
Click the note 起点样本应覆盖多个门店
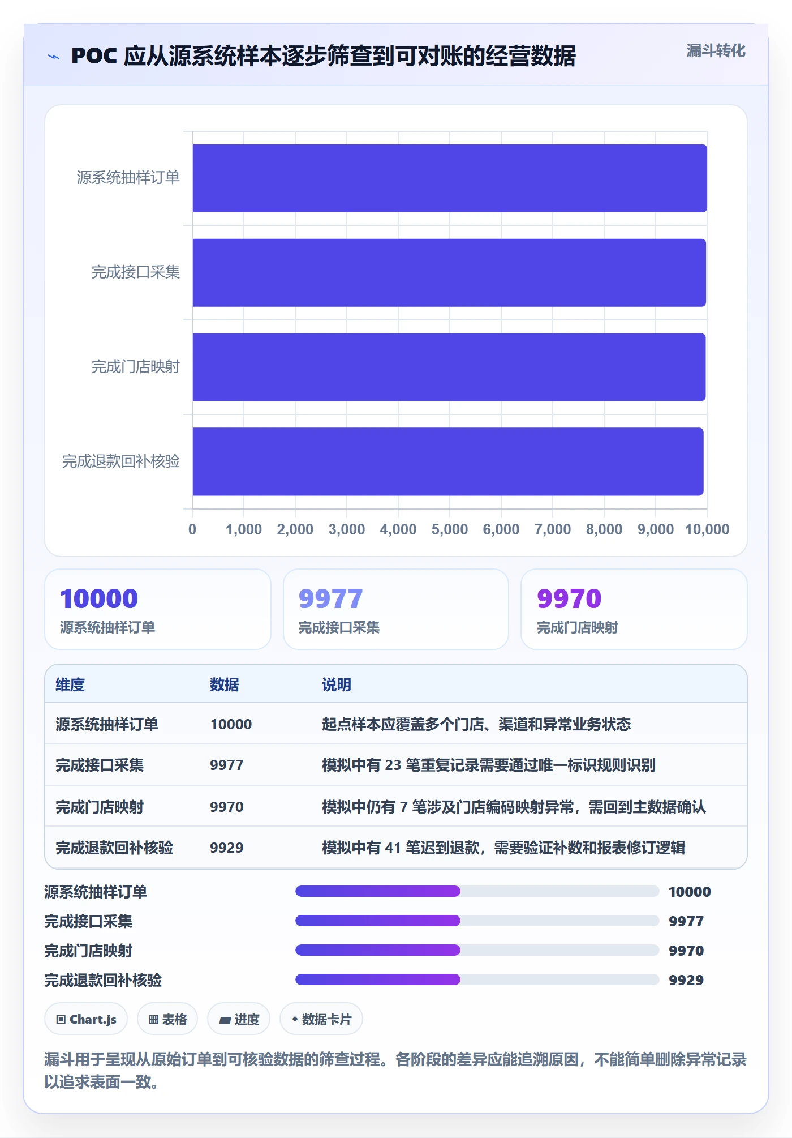pos(476,724)
